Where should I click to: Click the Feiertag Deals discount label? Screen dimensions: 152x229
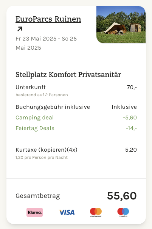point(35,128)
